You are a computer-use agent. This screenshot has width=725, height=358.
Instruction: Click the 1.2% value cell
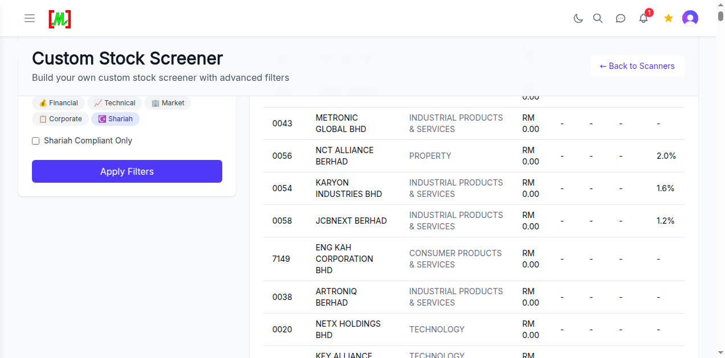[x=665, y=221]
